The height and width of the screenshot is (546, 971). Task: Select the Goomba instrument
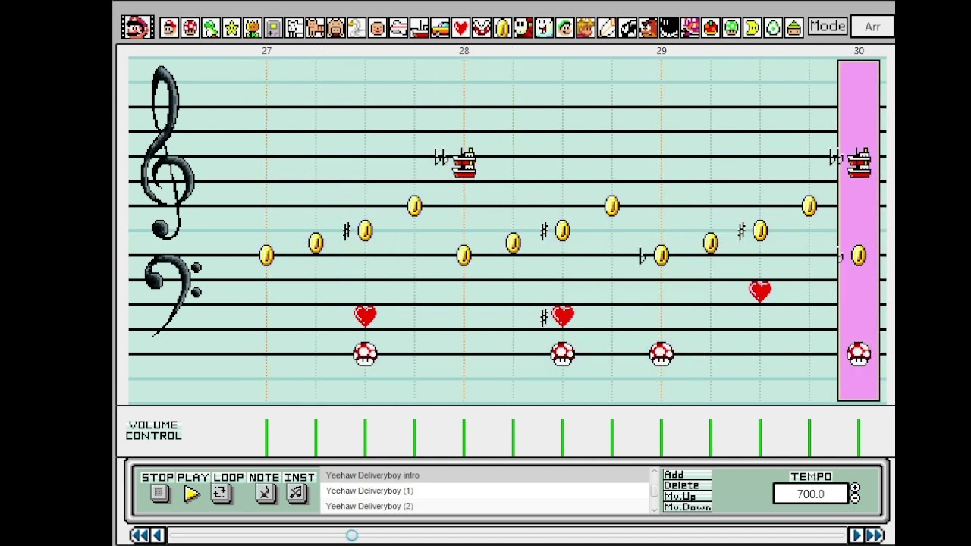tap(648, 28)
